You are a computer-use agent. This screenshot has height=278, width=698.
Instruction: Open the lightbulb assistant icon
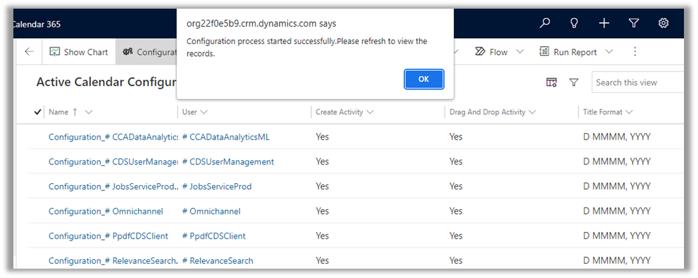pos(574,23)
